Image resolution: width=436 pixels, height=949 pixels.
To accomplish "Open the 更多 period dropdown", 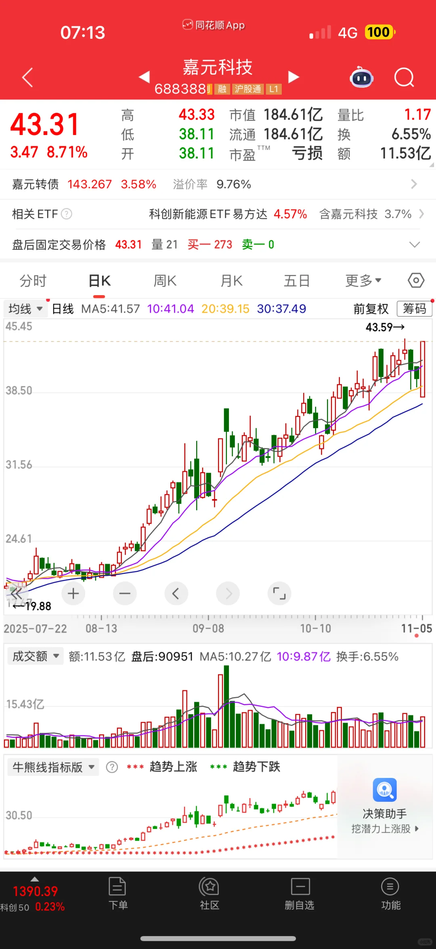I will click(x=363, y=280).
